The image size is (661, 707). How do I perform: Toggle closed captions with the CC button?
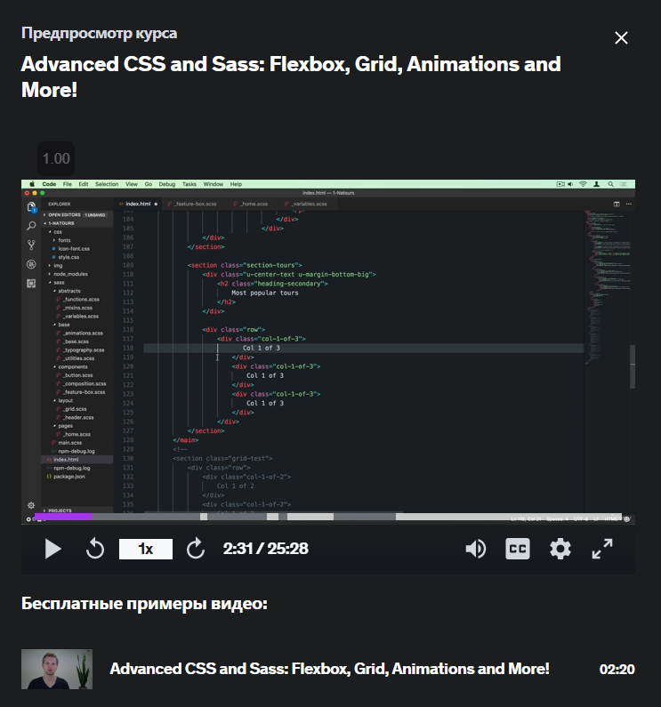518,549
